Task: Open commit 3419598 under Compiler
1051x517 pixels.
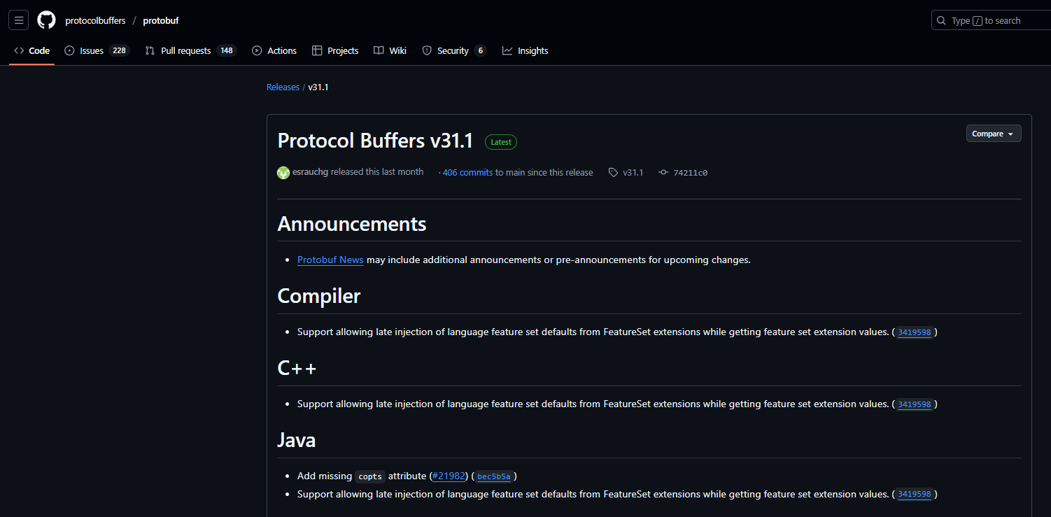Action: click(915, 332)
